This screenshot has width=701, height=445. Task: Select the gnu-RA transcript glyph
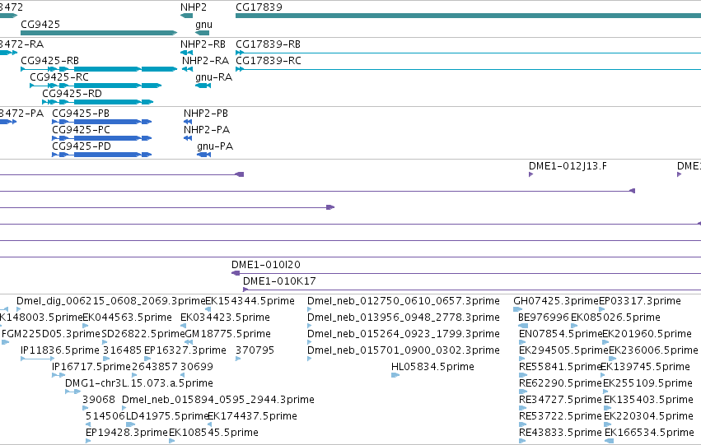point(203,86)
